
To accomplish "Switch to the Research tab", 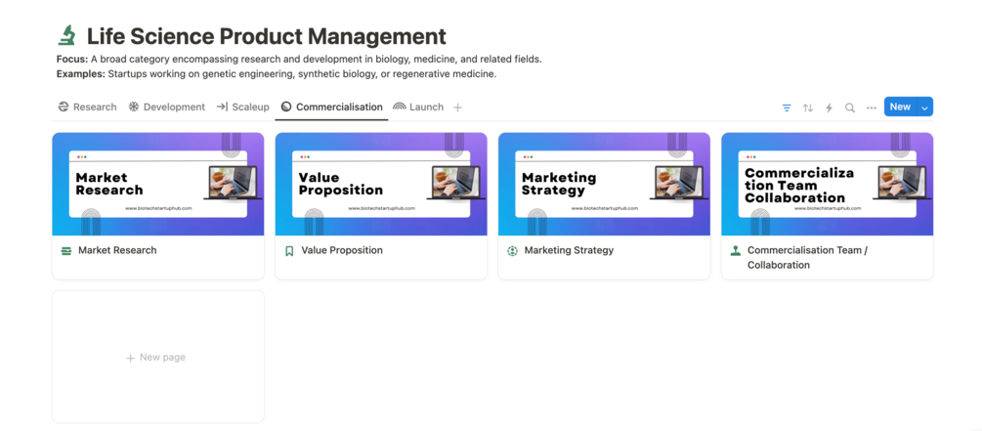I will pos(87,108).
